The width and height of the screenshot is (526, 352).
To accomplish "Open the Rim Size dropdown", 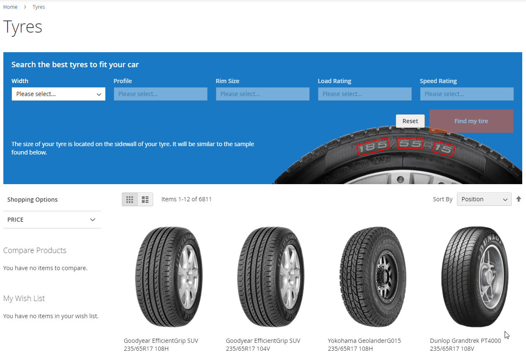I will (x=263, y=94).
